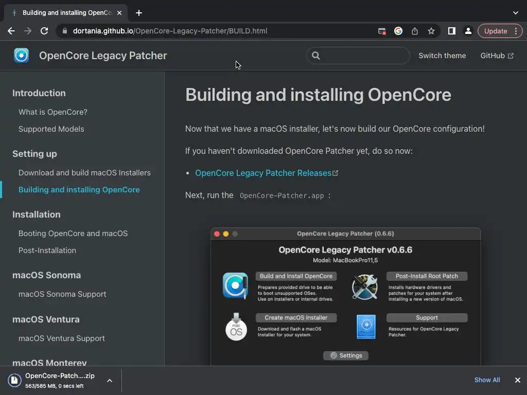This screenshot has height=395, width=527.
Task: Open macOS Ventura Support in the sidebar
Action: click(x=62, y=338)
